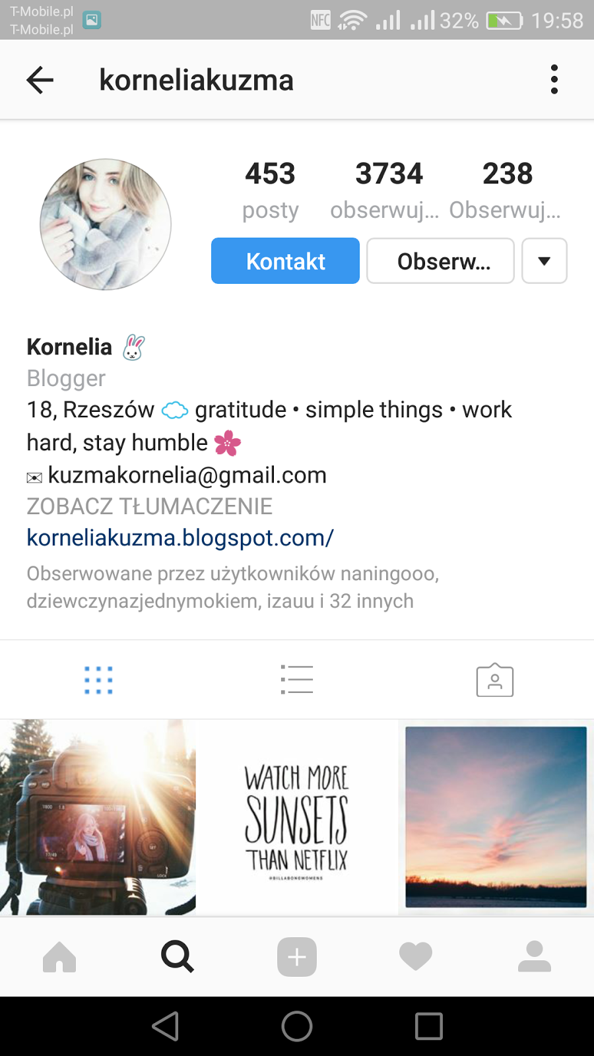This screenshot has width=594, height=1056.
Task: Toggle the Obserw... follow button
Action: pyautogui.click(x=440, y=261)
